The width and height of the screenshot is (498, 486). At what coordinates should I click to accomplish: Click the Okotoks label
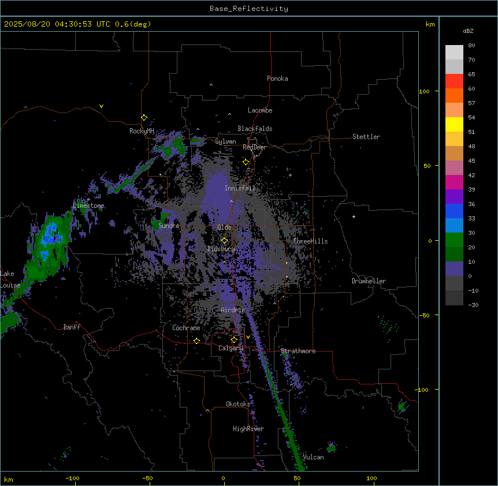point(238,404)
